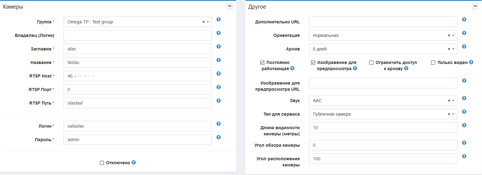
Task: Clear the Архив selection with x
Action: pyautogui.click(x=449, y=49)
